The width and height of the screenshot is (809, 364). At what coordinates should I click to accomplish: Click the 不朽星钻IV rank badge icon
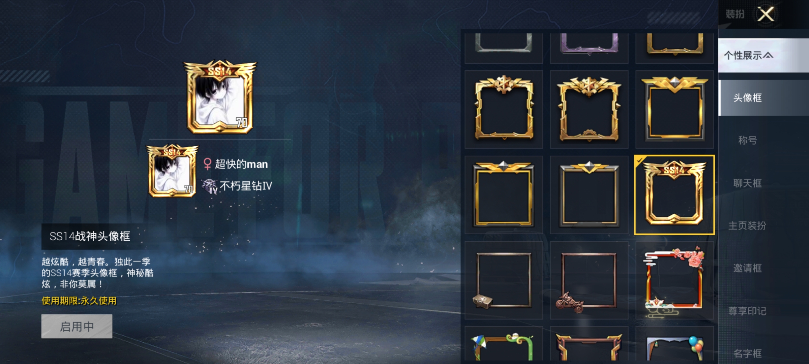coord(209,186)
